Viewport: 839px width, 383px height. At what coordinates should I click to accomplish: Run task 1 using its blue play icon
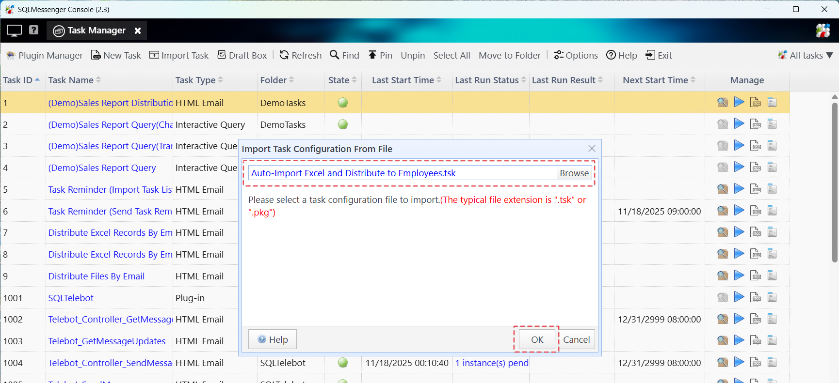[x=739, y=102]
